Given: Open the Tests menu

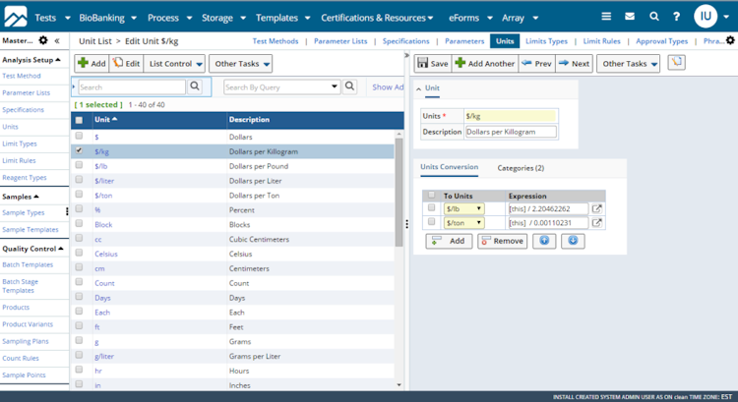Looking at the screenshot, I should pyautogui.click(x=52, y=18).
